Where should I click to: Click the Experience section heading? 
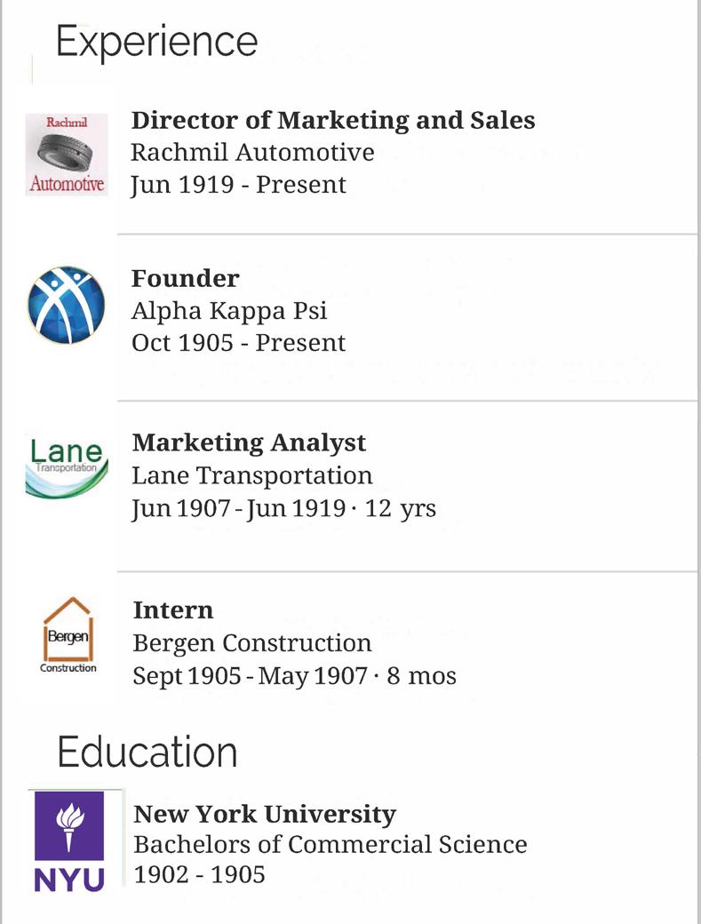(157, 42)
